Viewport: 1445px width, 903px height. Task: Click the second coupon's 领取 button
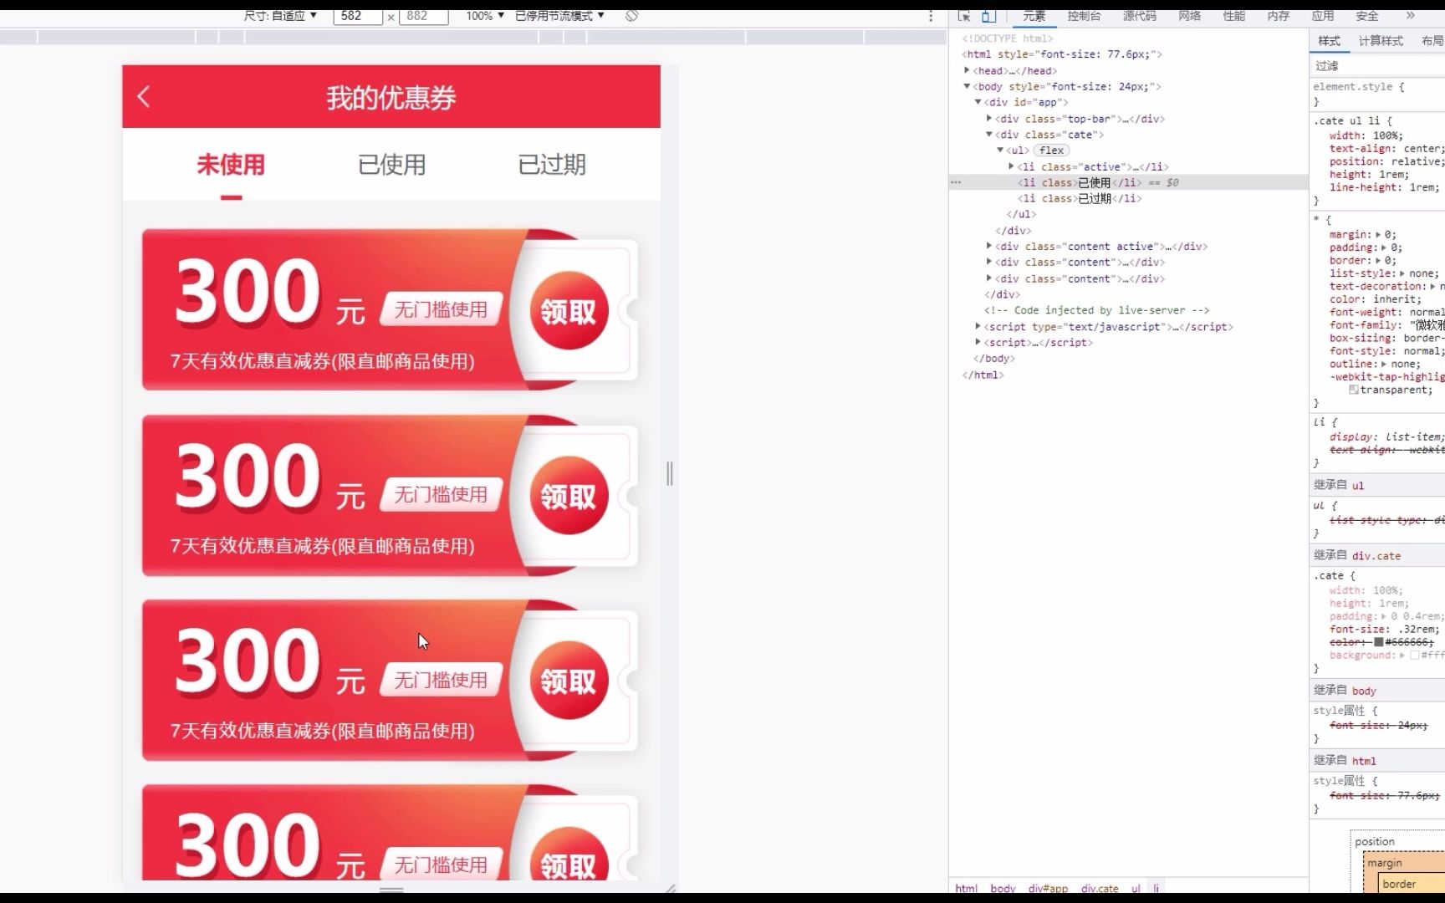[569, 496]
